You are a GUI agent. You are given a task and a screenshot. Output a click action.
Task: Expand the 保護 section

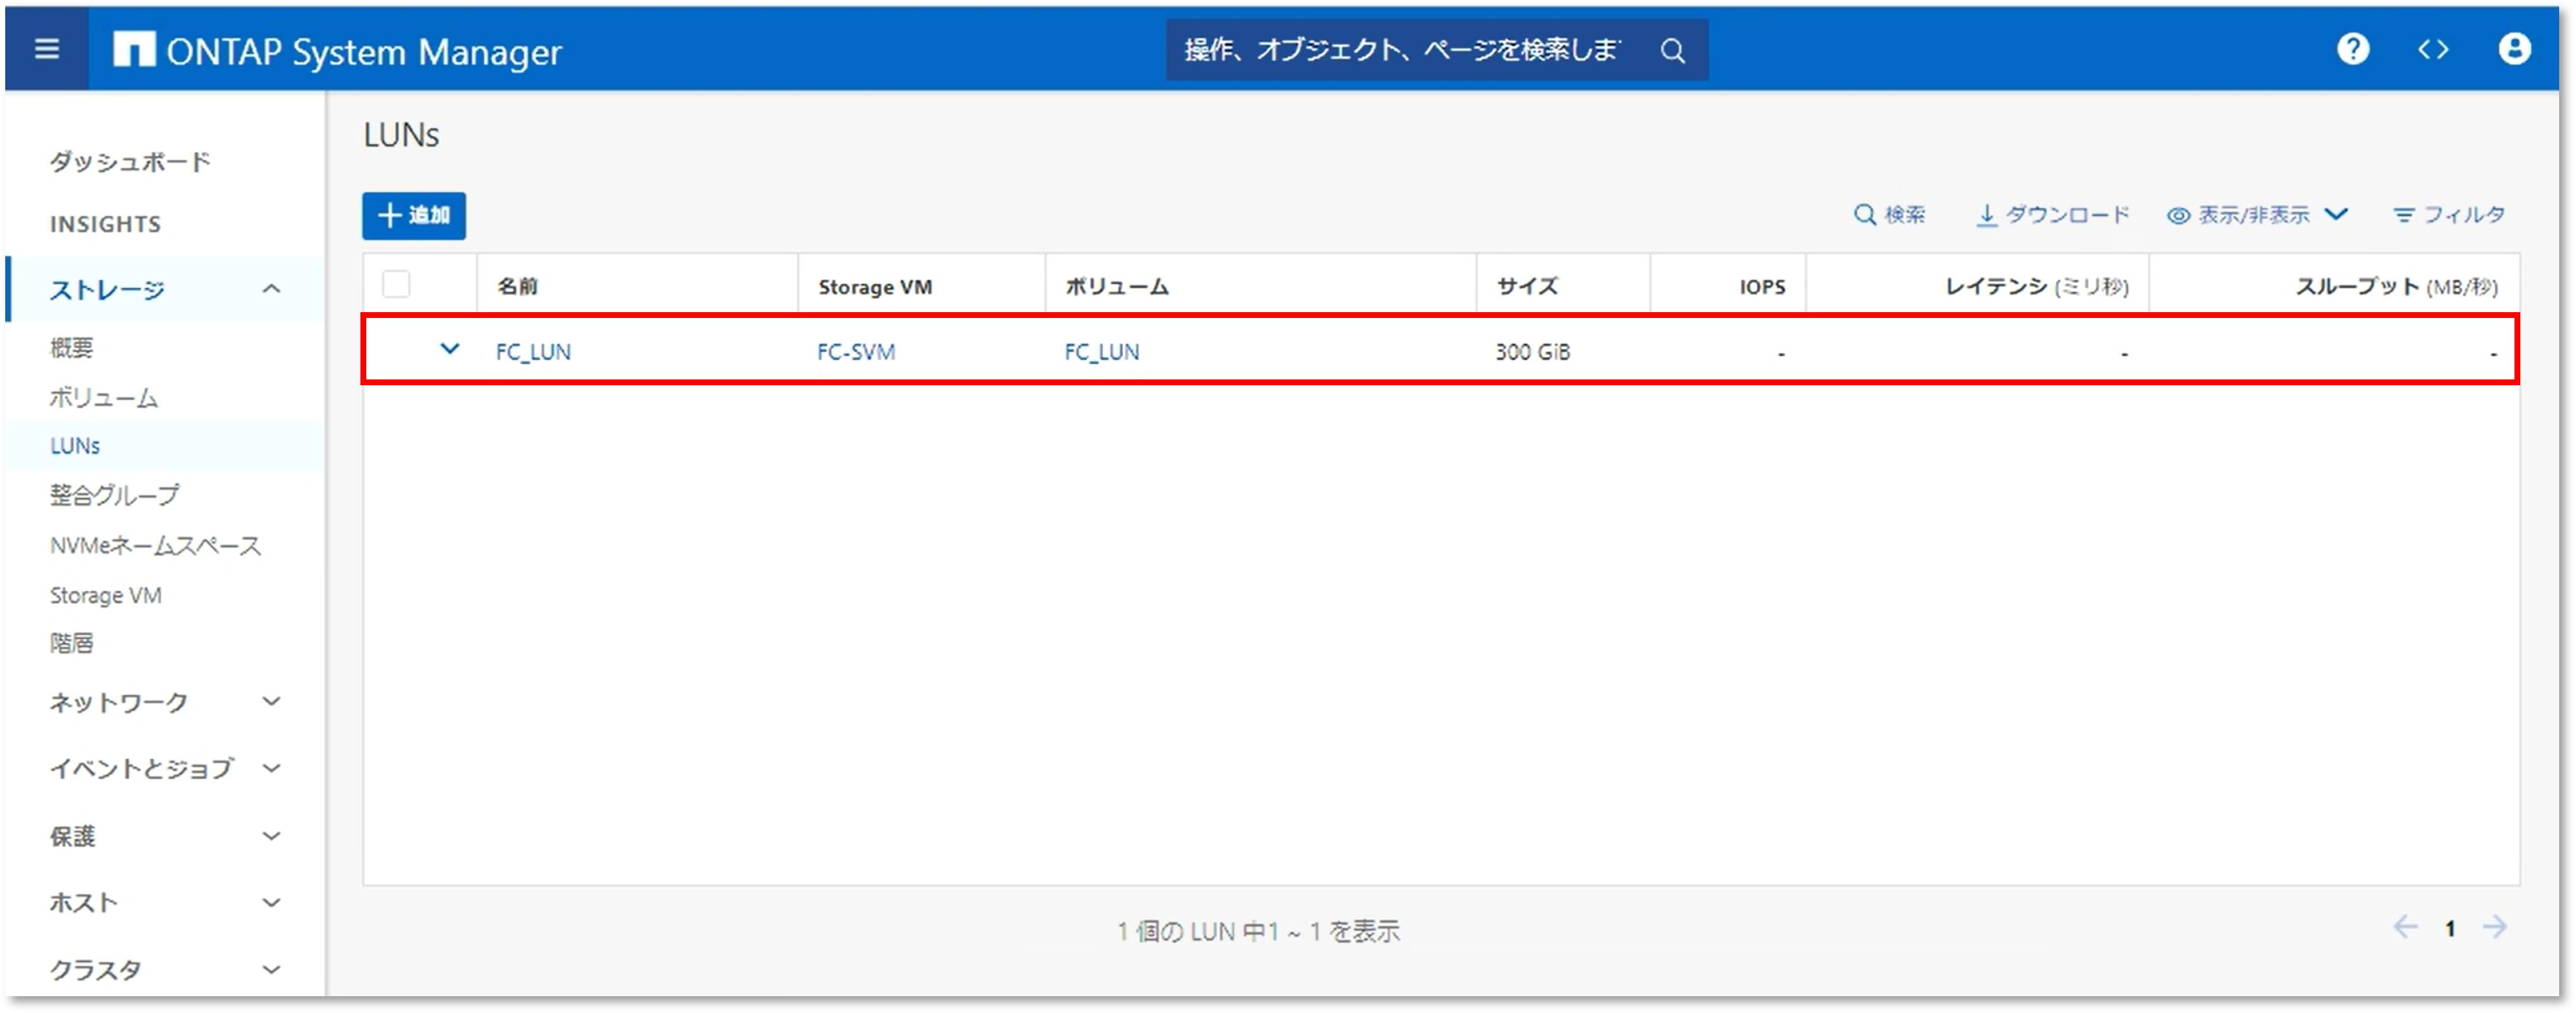click(x=165, y=836)
